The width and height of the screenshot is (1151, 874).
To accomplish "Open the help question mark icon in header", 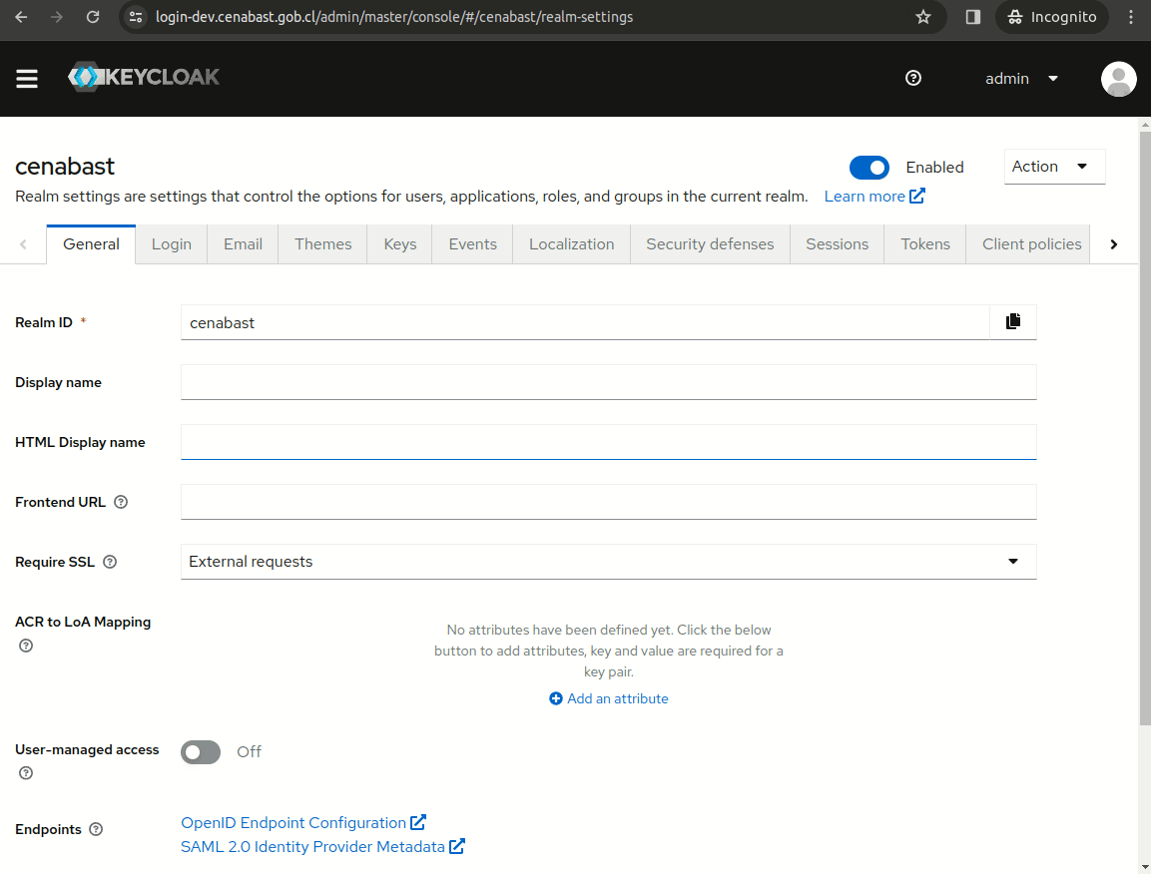I will (x=912, y=79).
